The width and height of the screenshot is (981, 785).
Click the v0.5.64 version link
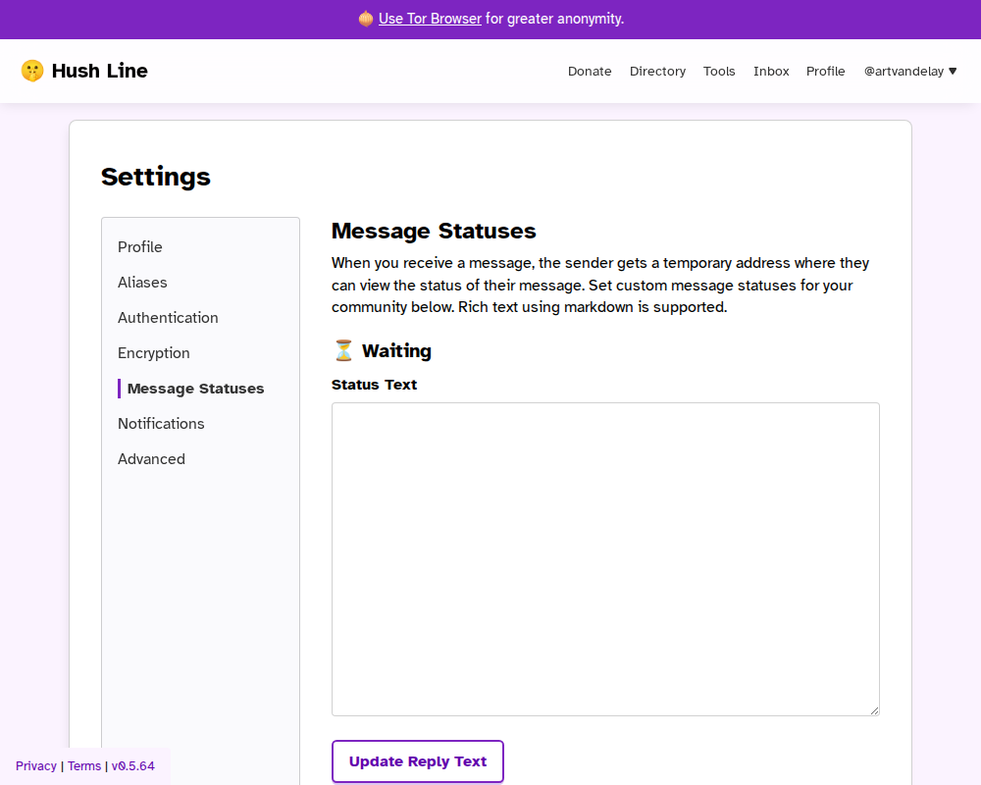(132, 765)
